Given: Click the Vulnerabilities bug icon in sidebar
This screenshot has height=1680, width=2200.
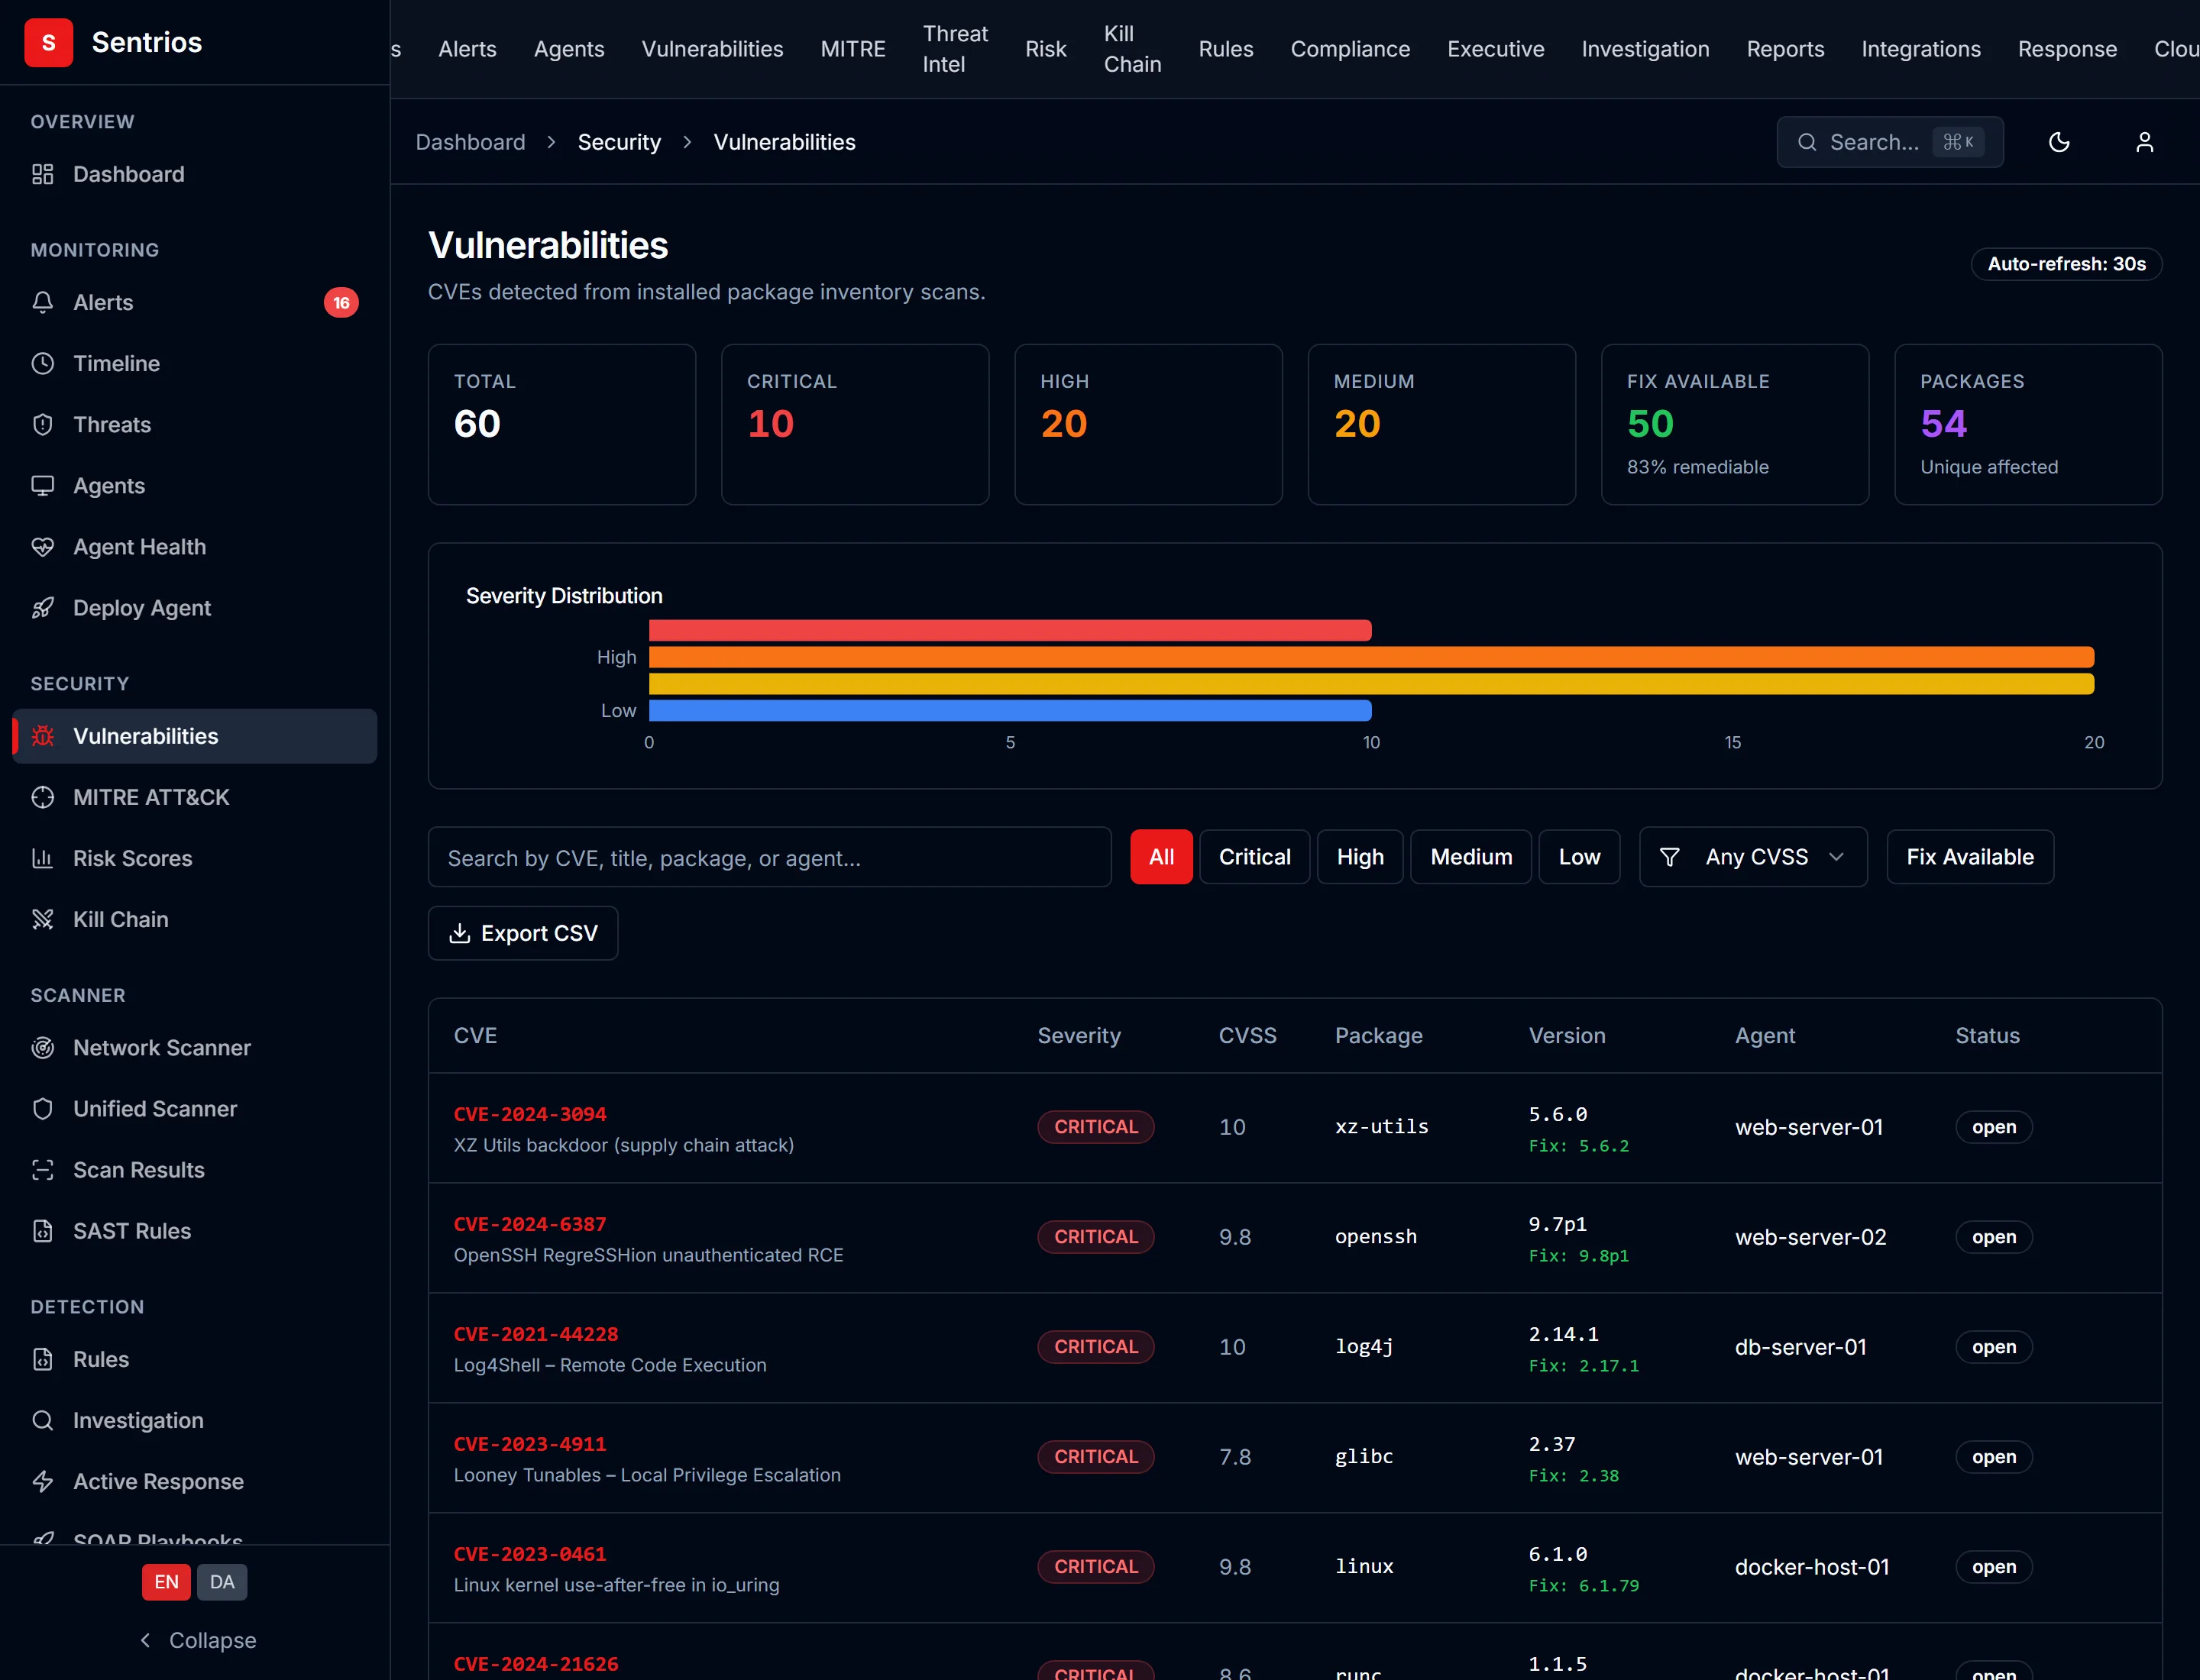Looking at the screenshot, I should pyautogui.click(x=42, y=736).
